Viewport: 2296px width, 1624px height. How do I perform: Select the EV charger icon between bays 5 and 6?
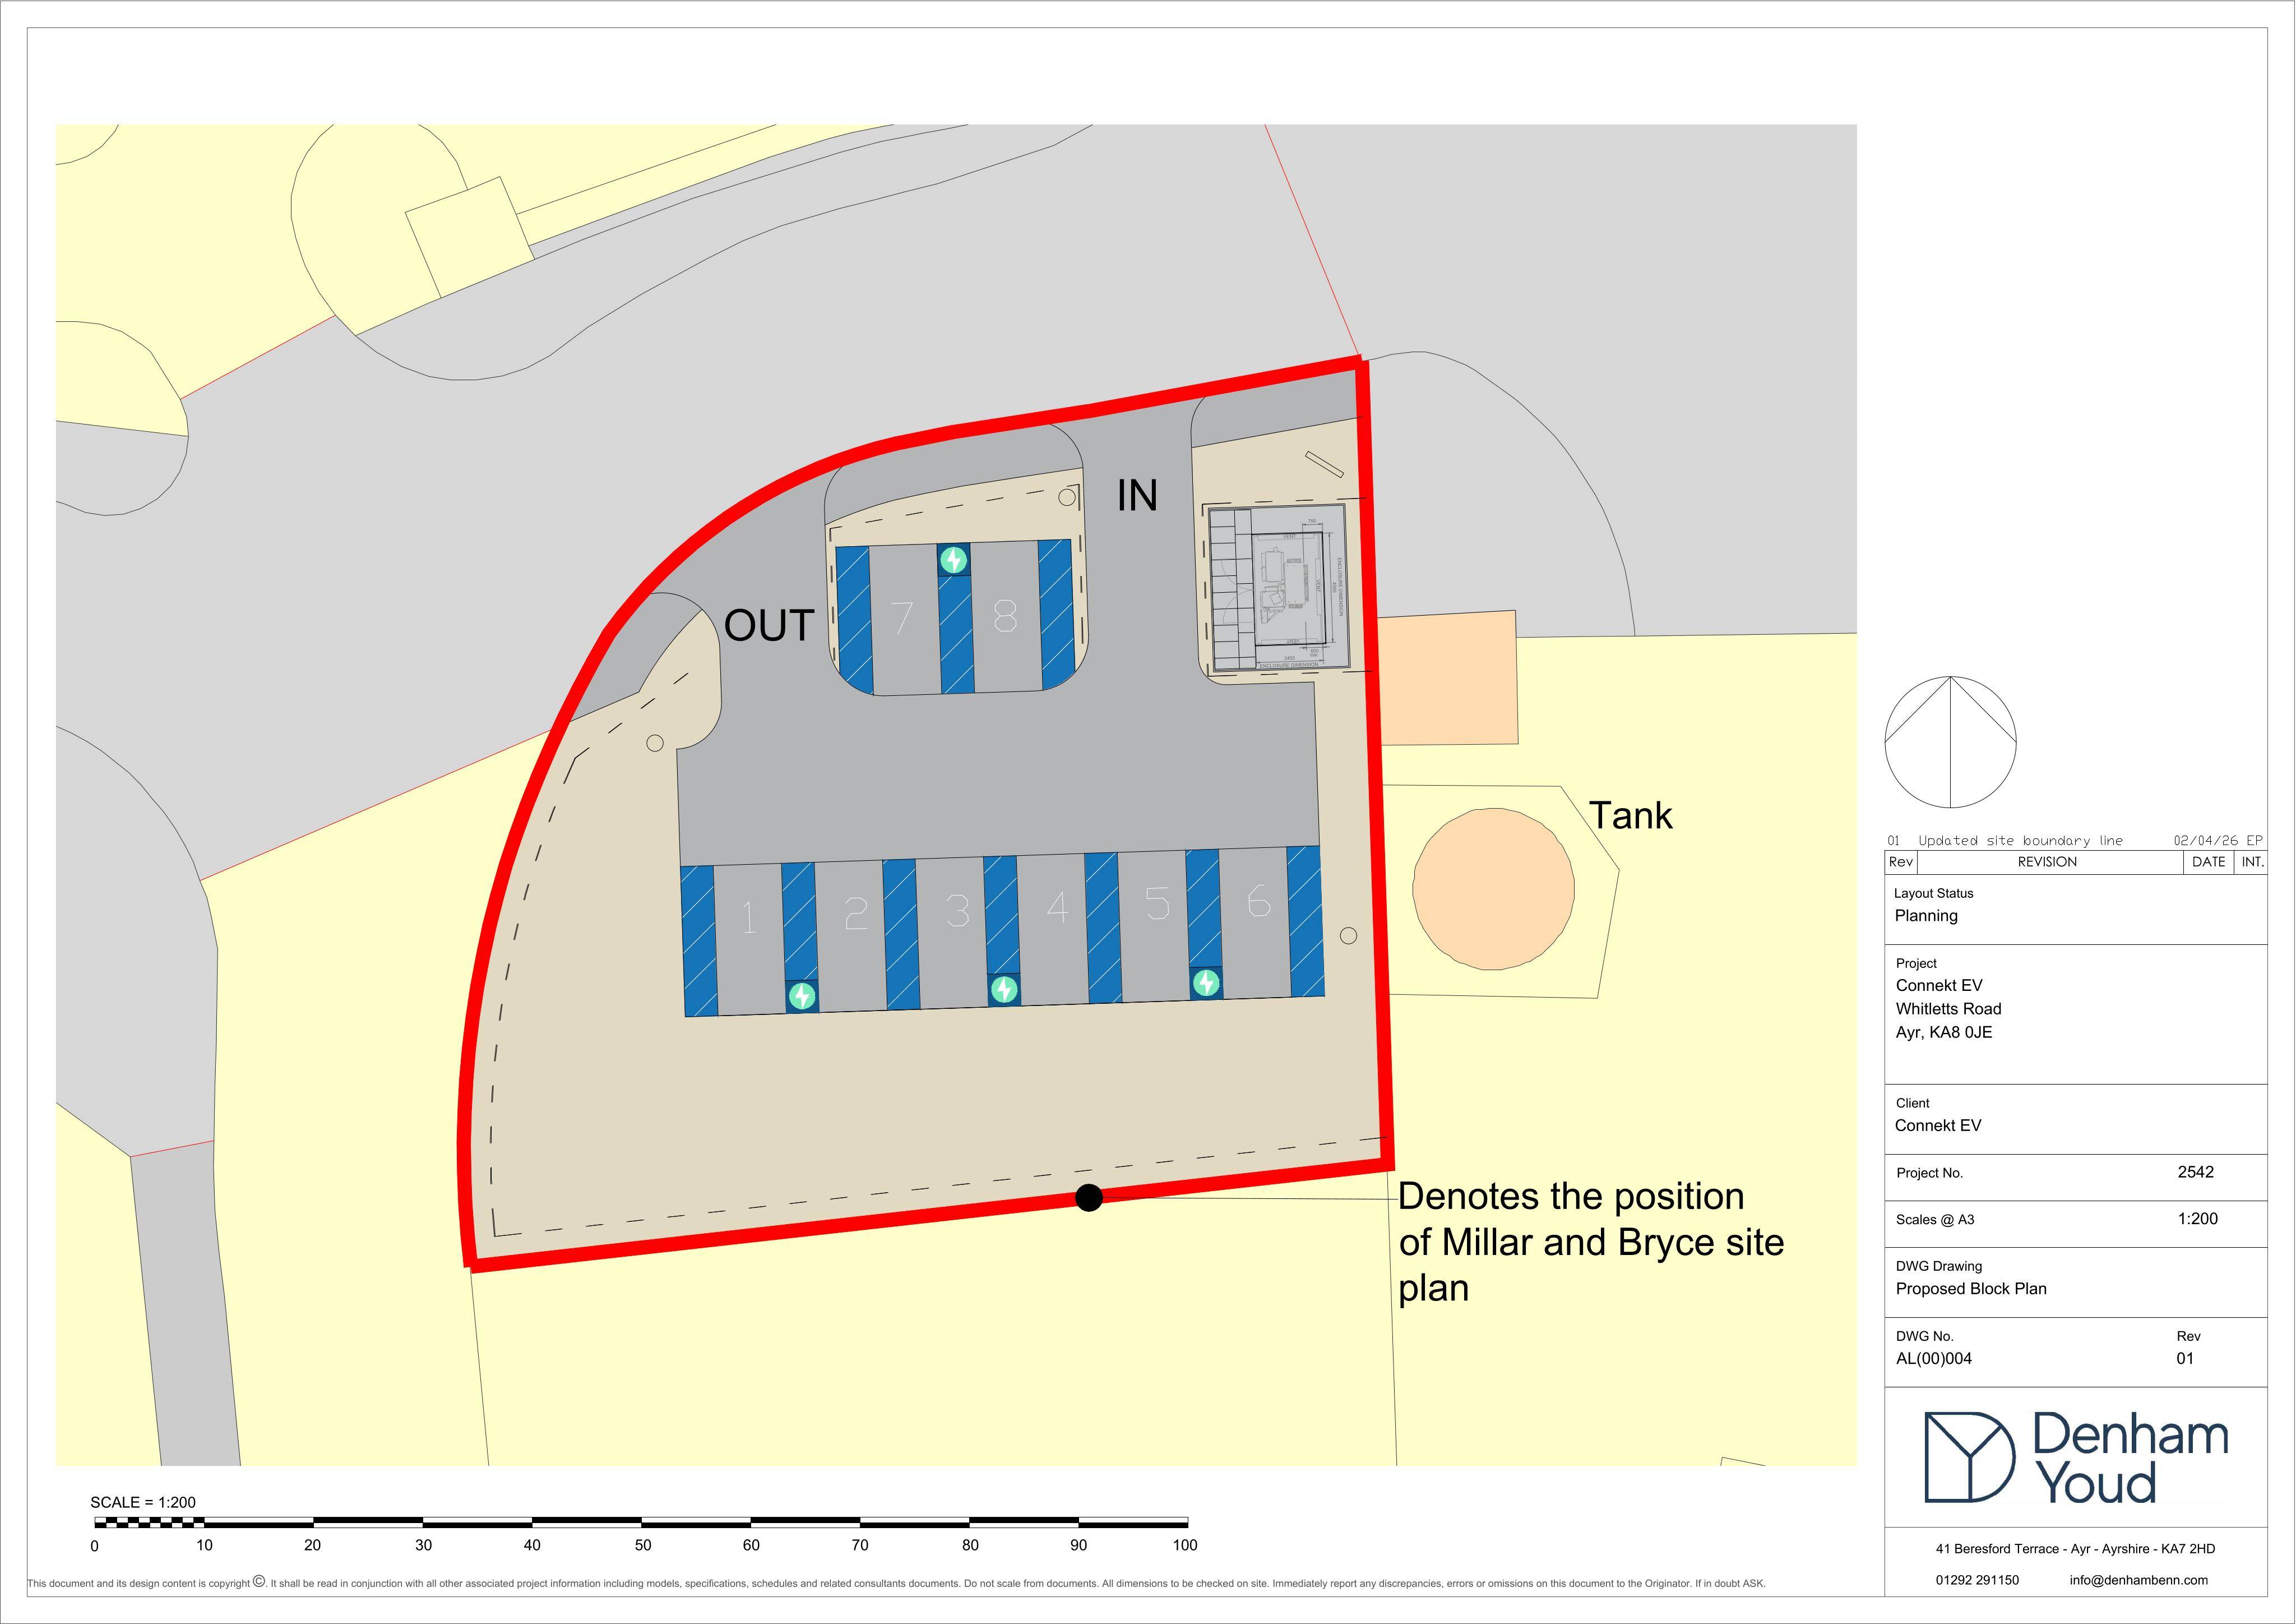(1206, 982)
